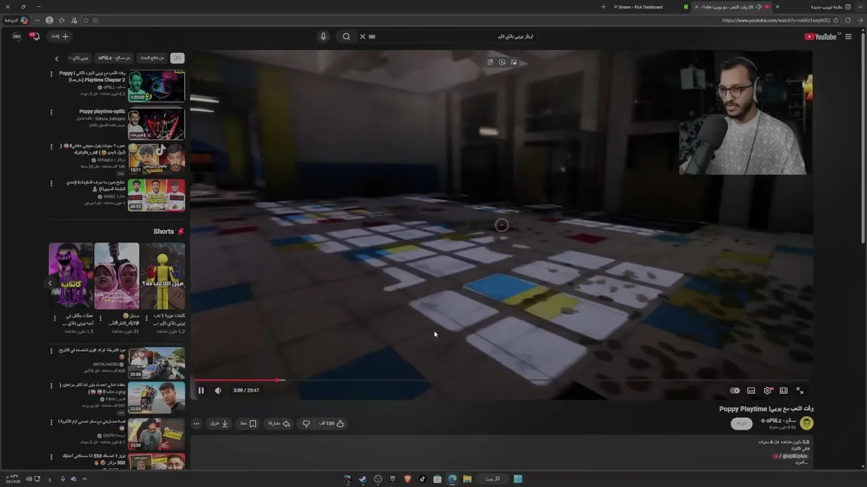Image resolution: width=867 pixels, height=487 pixels.
Task: Open options for the 13:11 suggested video
Action: 51,147
